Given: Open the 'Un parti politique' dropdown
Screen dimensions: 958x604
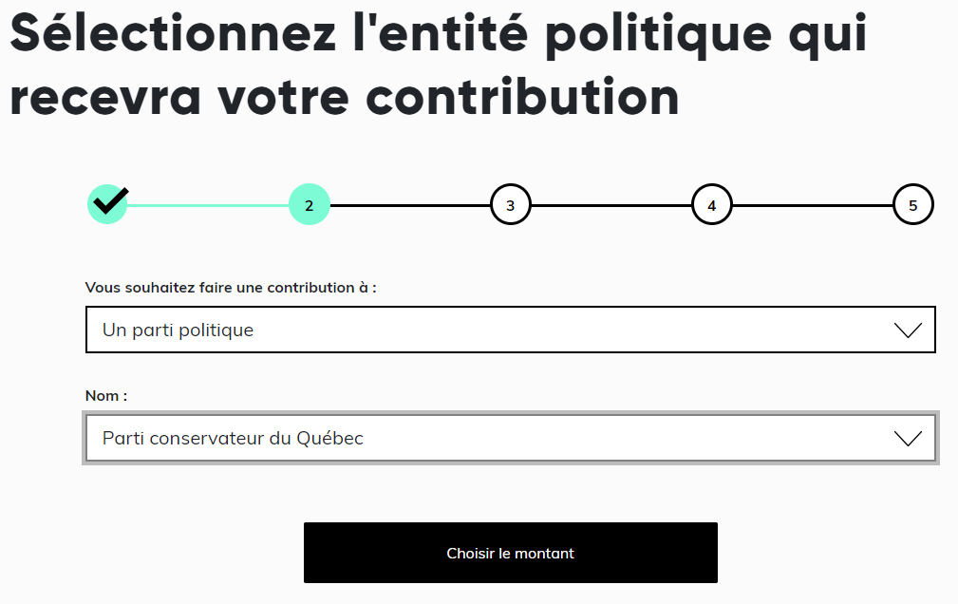Looking at the screenshot, I should pos(510,330).
